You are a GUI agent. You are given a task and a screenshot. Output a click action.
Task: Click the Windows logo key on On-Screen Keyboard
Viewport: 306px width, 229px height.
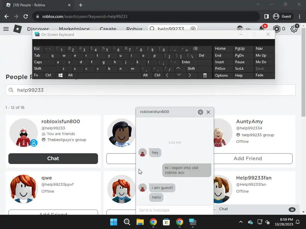60,75
